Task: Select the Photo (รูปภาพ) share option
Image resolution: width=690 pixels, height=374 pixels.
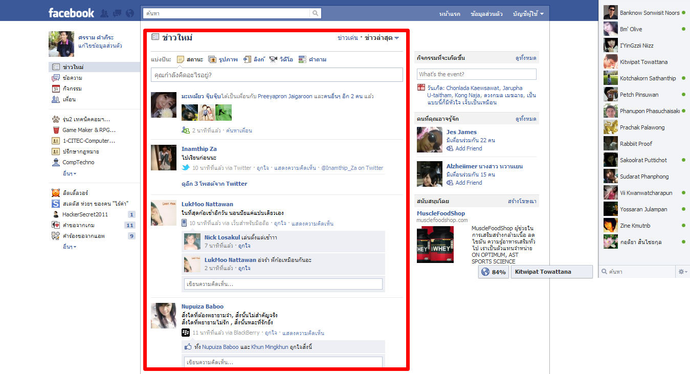Action: pos(223,59)
